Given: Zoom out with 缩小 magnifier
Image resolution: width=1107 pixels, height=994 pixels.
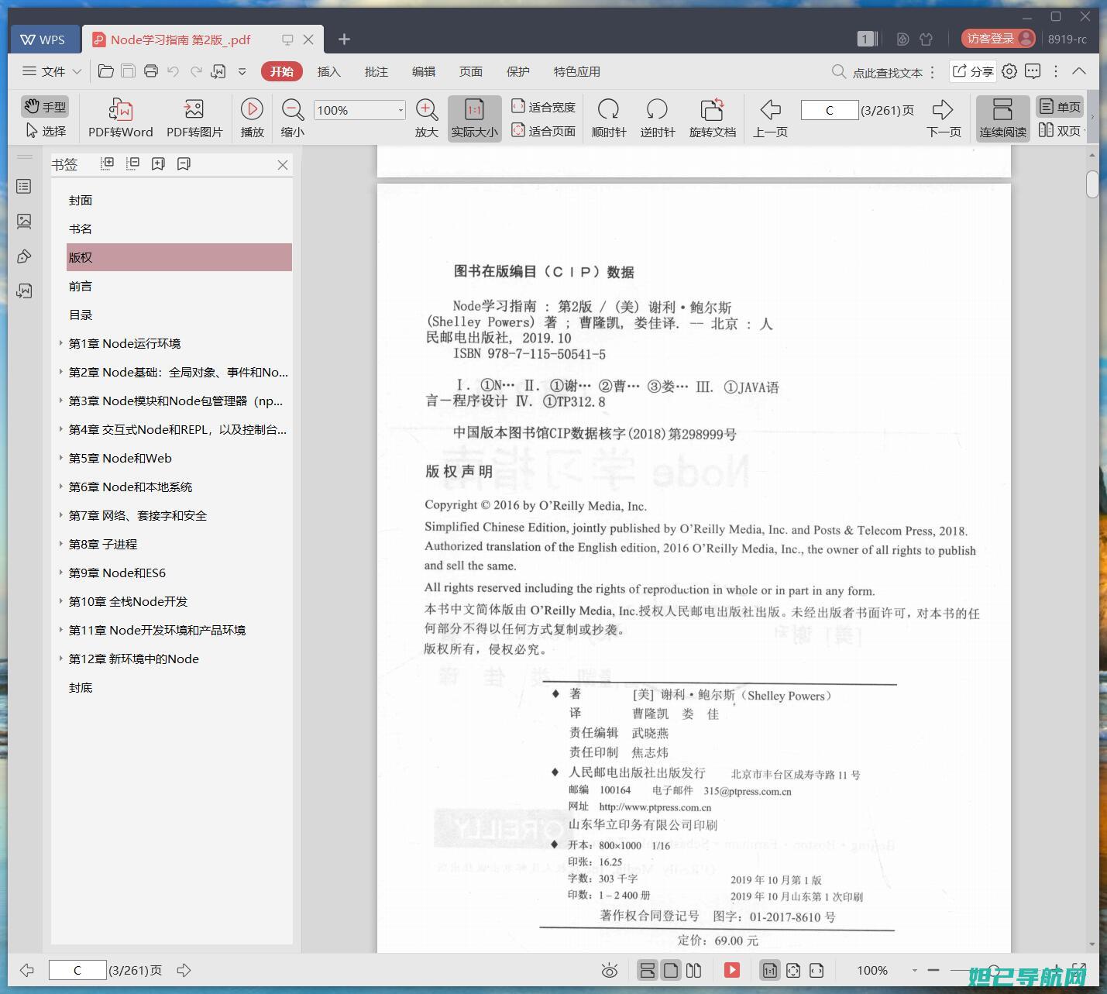Looking at the screenshot, I should tap(292, 119).
